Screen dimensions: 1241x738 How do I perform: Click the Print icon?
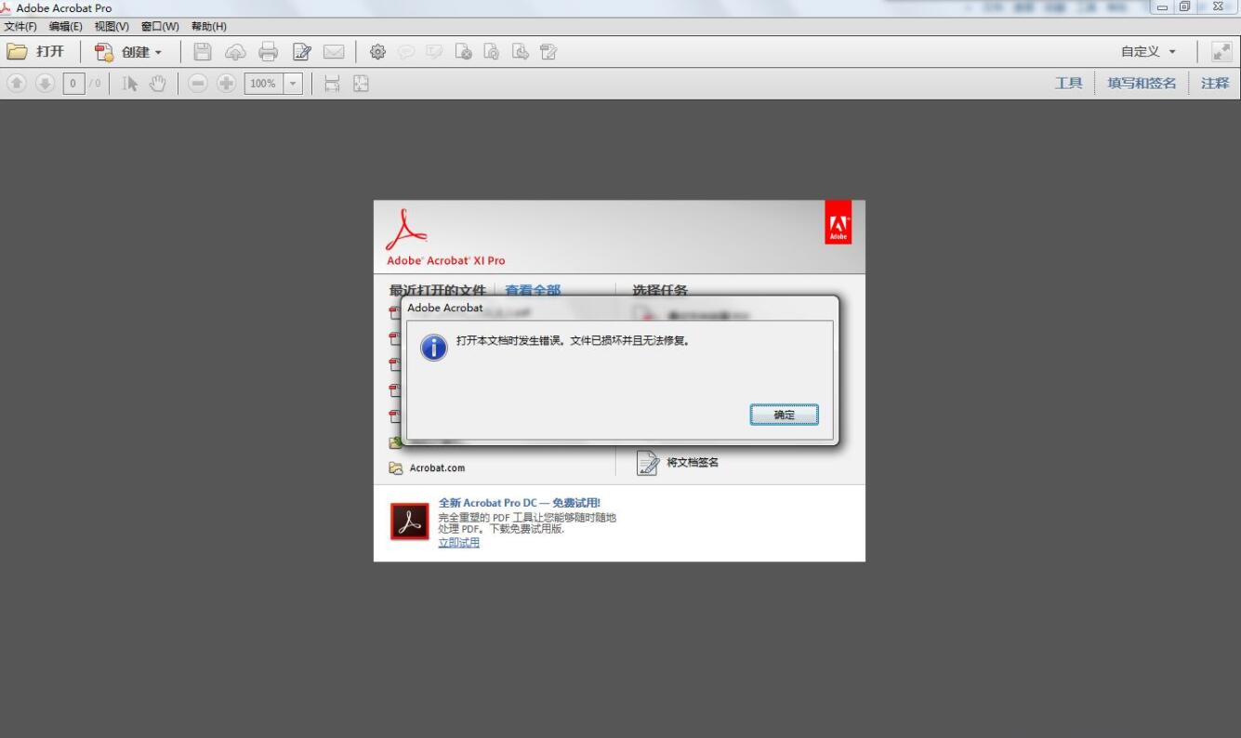(269, 52)
